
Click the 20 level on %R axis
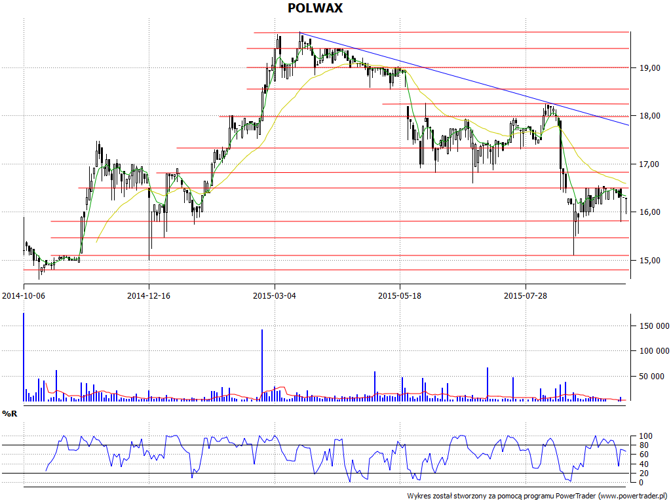(x=644, y=474)
